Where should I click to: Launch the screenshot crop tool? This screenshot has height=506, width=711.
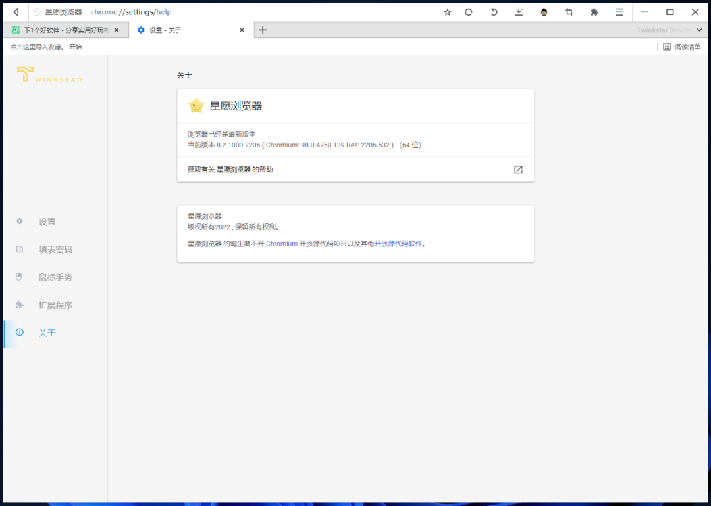[x=569, y=12]
